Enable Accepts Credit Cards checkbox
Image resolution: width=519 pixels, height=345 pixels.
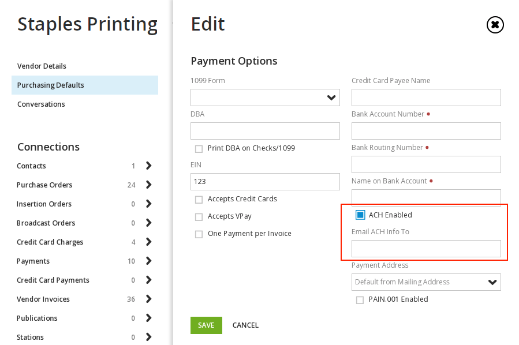point(199,200)
